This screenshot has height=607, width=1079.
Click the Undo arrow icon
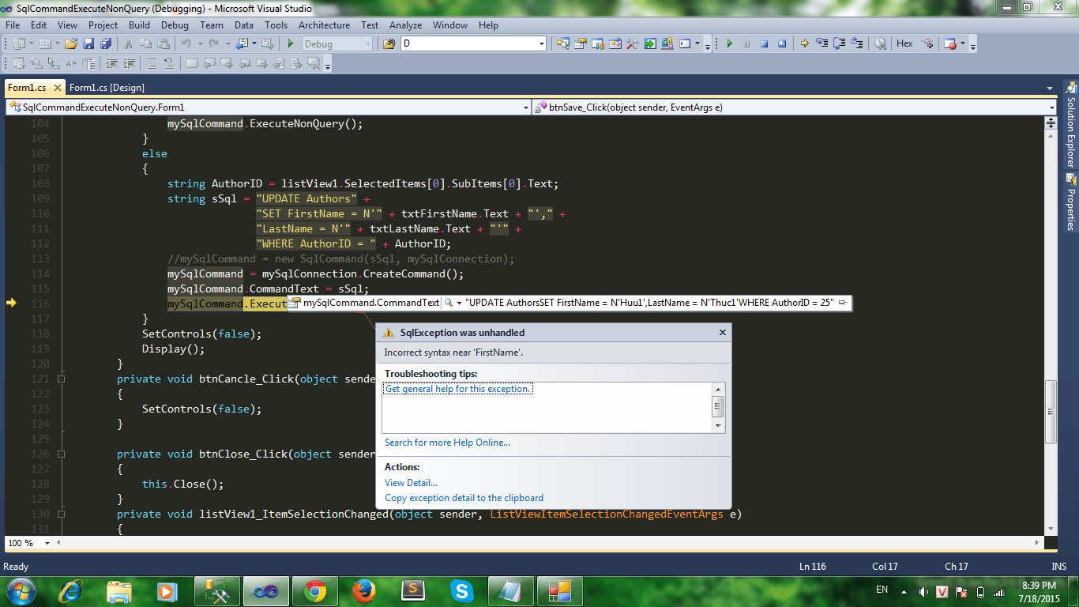(186, 43)
